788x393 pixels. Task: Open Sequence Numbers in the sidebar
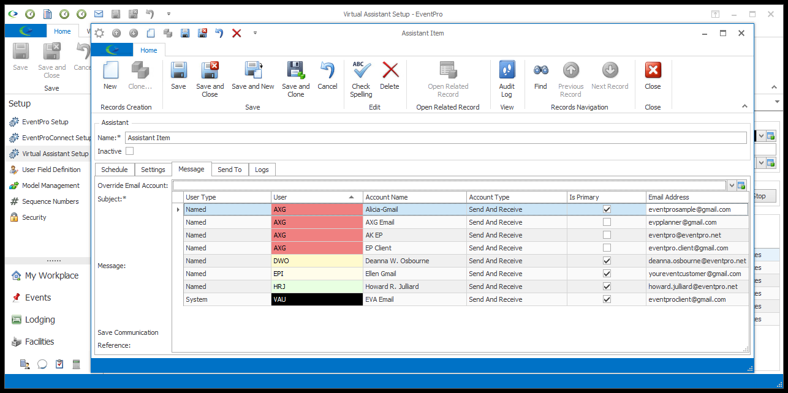tap(44, 201)
